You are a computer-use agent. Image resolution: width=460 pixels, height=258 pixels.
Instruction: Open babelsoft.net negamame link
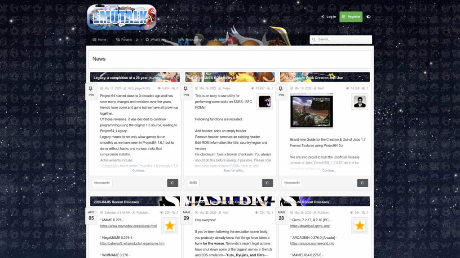click(x=132, y=243)
